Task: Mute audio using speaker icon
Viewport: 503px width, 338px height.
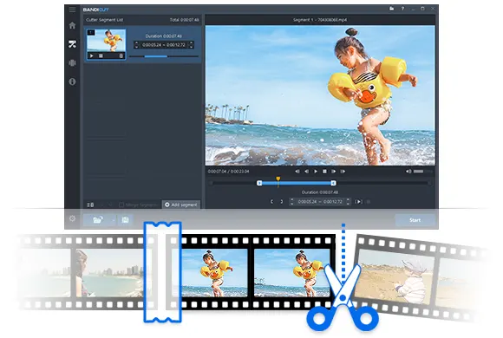Action: tap(408, 172)
